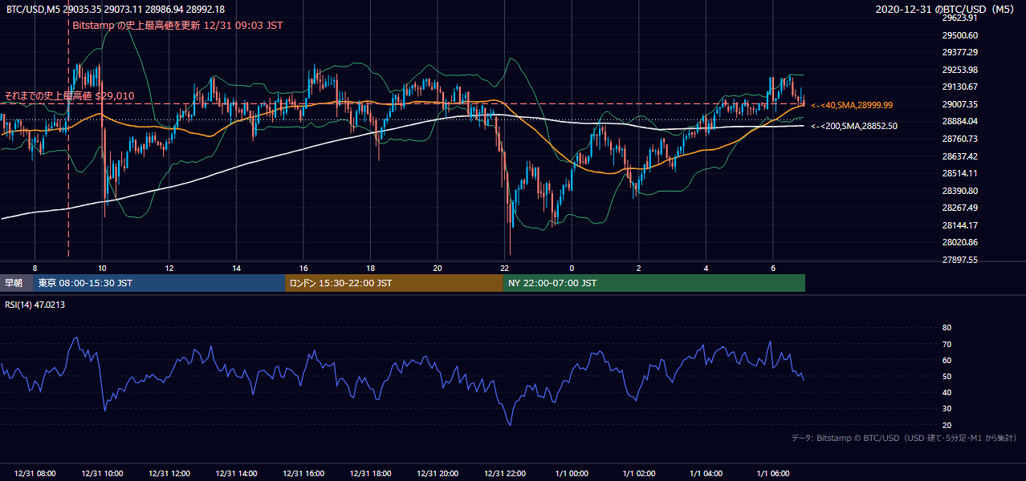Screen dimensions: 1026x481
Task: Click the price axis value 29007.35
Action: [x=960, y=104]
